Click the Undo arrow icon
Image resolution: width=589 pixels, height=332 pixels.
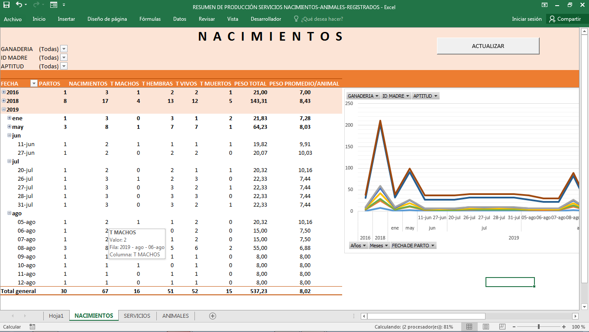click(19, 5)
